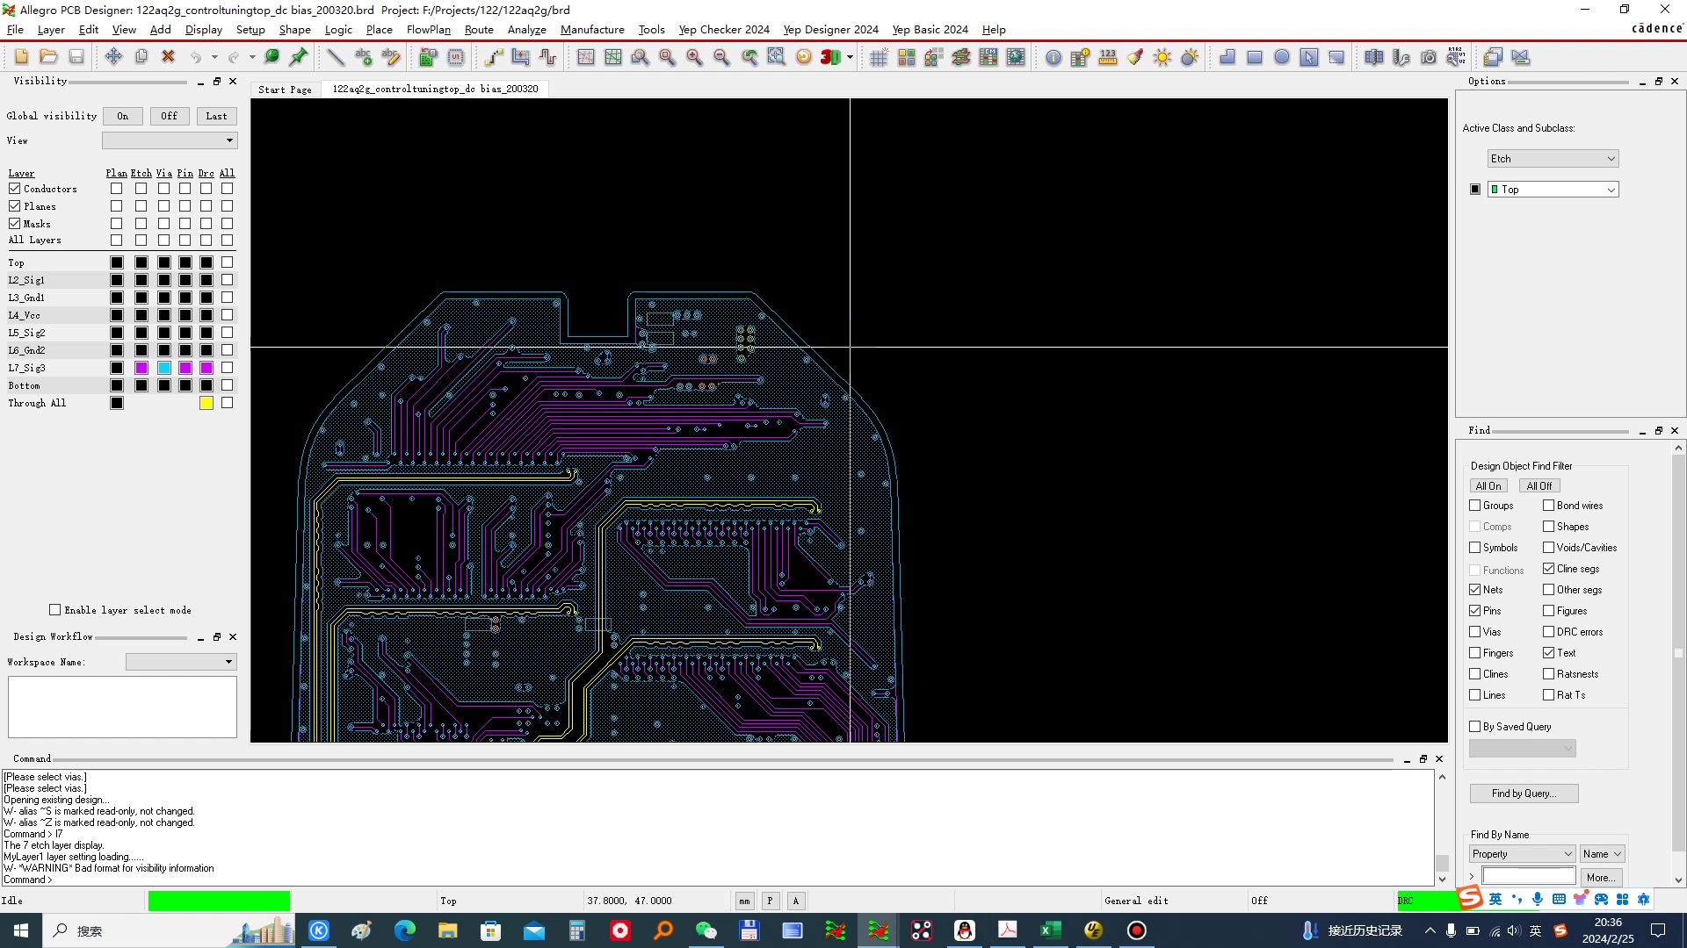Click Global visibility Off button
This screenshot has height=948, width=1687.
pos(169,116)
